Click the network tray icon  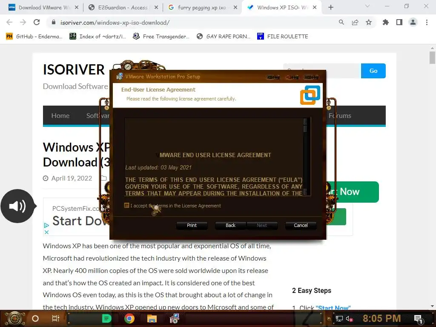tap(339, 318)
